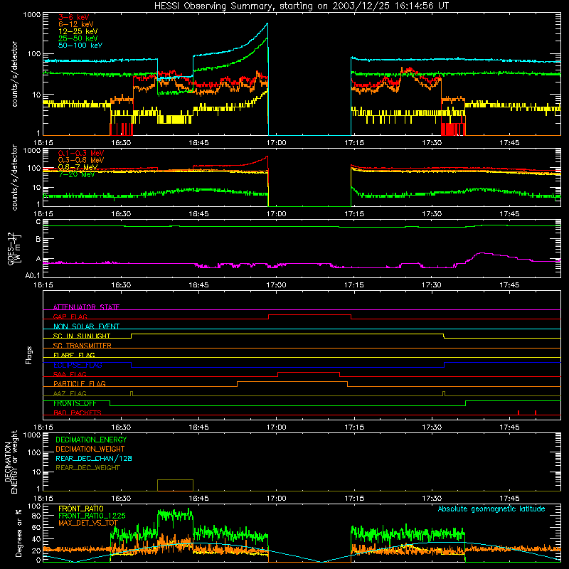
Task: Click the 16:45 tick label under top panel
Action: [x=199, y=143]
